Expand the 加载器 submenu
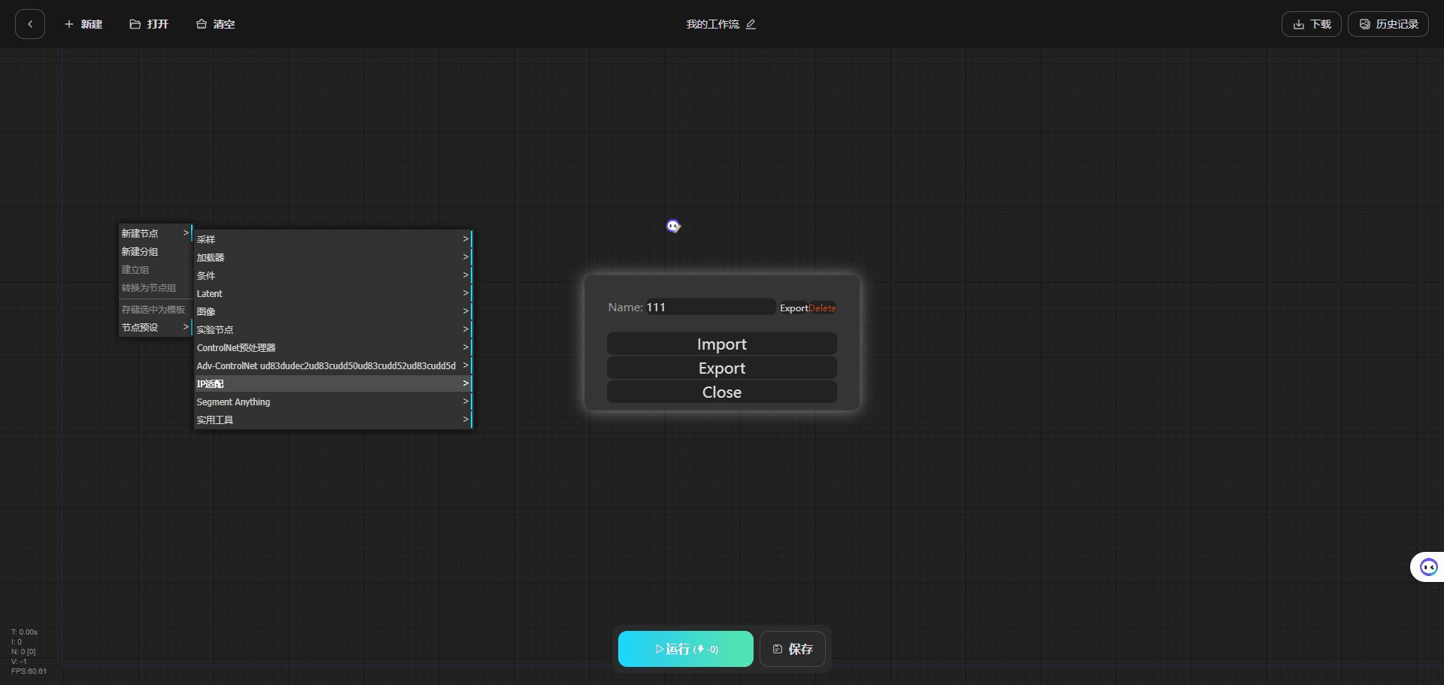Image resolution: width=1444 pixels, height=685 pixels. click(333, 257)
